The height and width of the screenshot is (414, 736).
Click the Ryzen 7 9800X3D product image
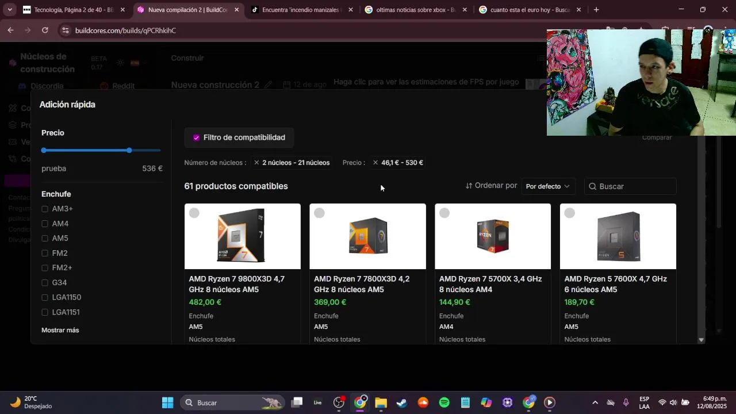pos(243,236)
